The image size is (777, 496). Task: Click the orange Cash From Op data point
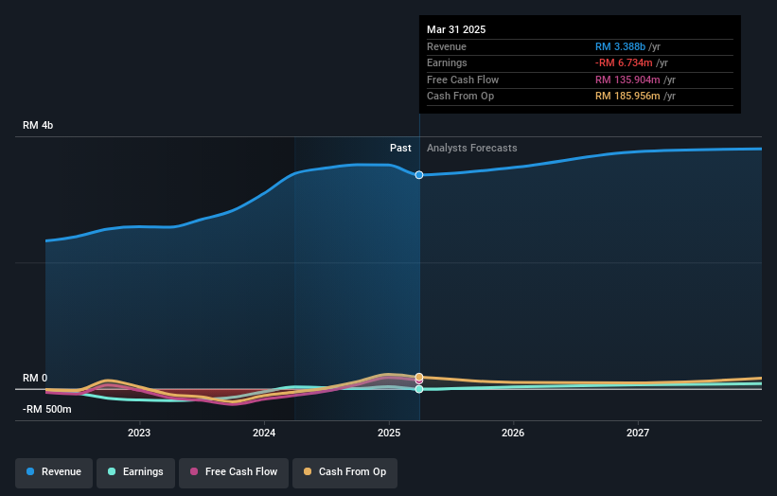[x=419, y=377]
